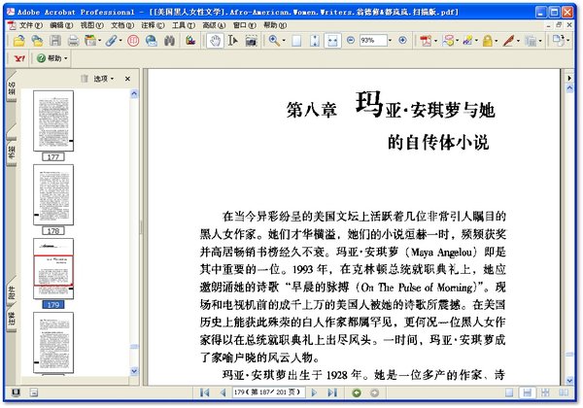Click the Rotate view pages icon
The height and width of the screenshot is (408, 583).
[559, 40]
